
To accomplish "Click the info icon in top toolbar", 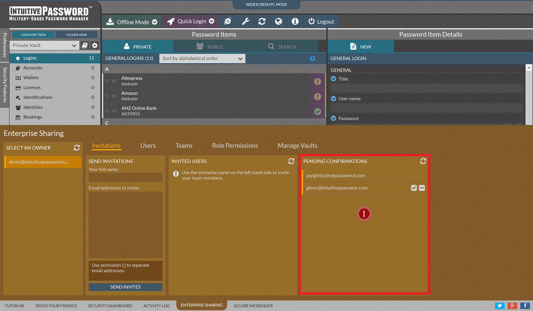I will [x=295, y=21].
